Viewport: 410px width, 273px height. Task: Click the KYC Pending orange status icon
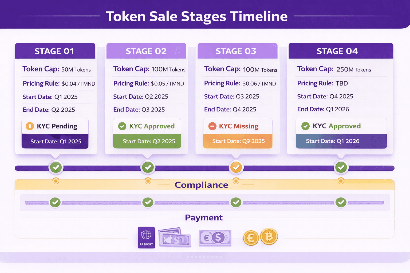[x=30, y=126]
